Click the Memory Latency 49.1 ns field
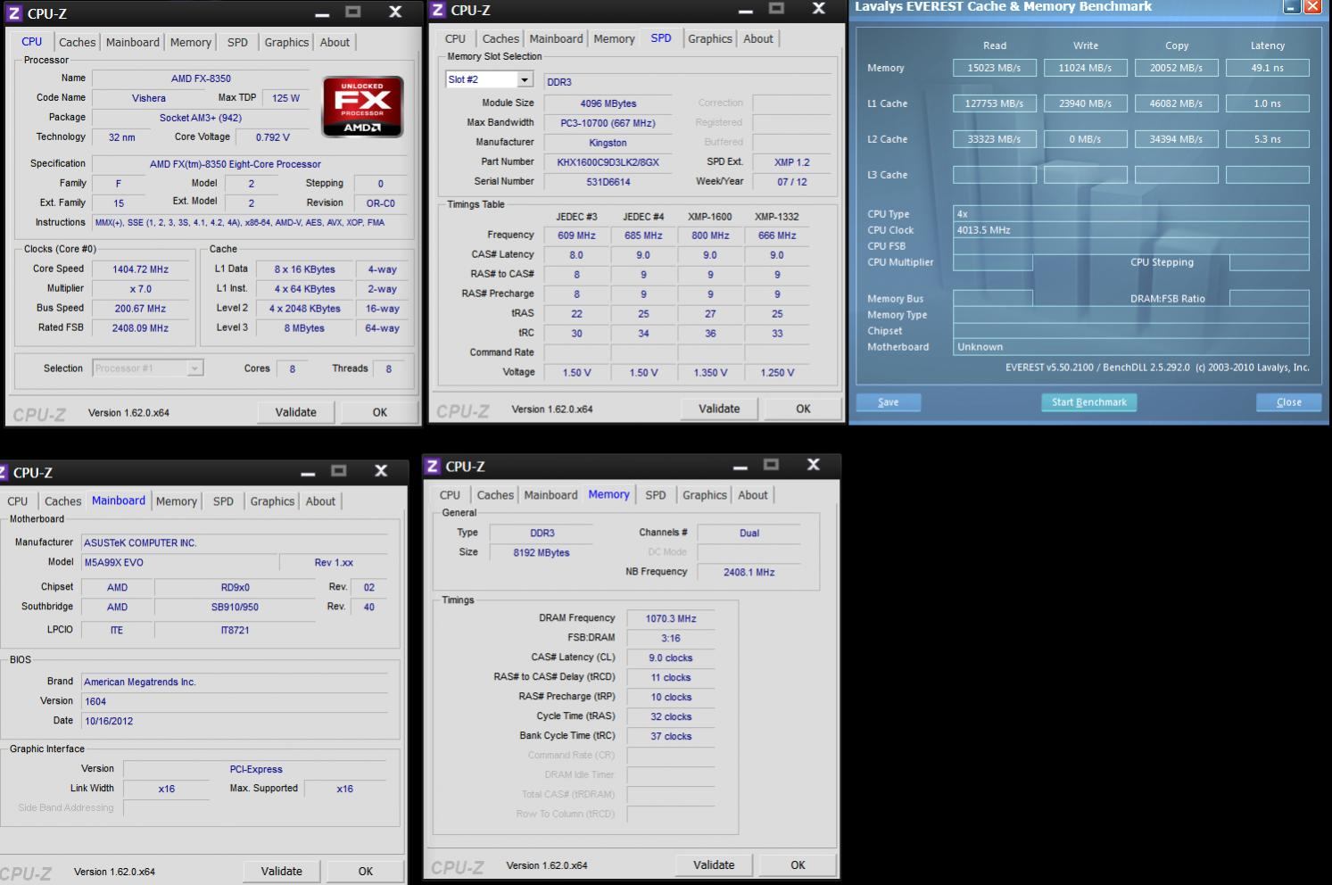This screenshot has width=1332, height=885. point(1267,68)
